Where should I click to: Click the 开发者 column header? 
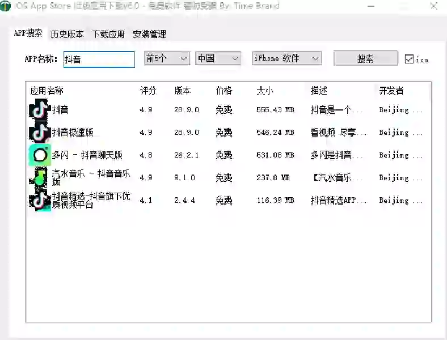pyautogui.click(x=391, y=91)
